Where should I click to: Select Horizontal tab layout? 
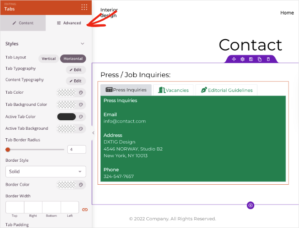coord(73,59)
